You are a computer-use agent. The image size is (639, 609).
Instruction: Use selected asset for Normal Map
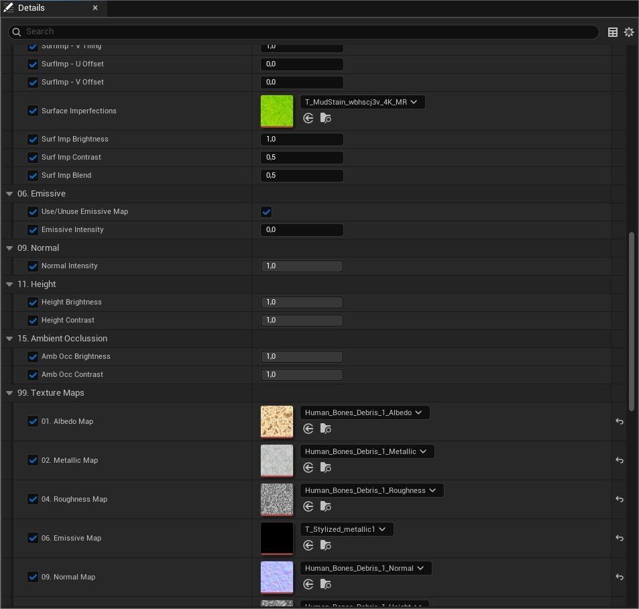[308, 585]
